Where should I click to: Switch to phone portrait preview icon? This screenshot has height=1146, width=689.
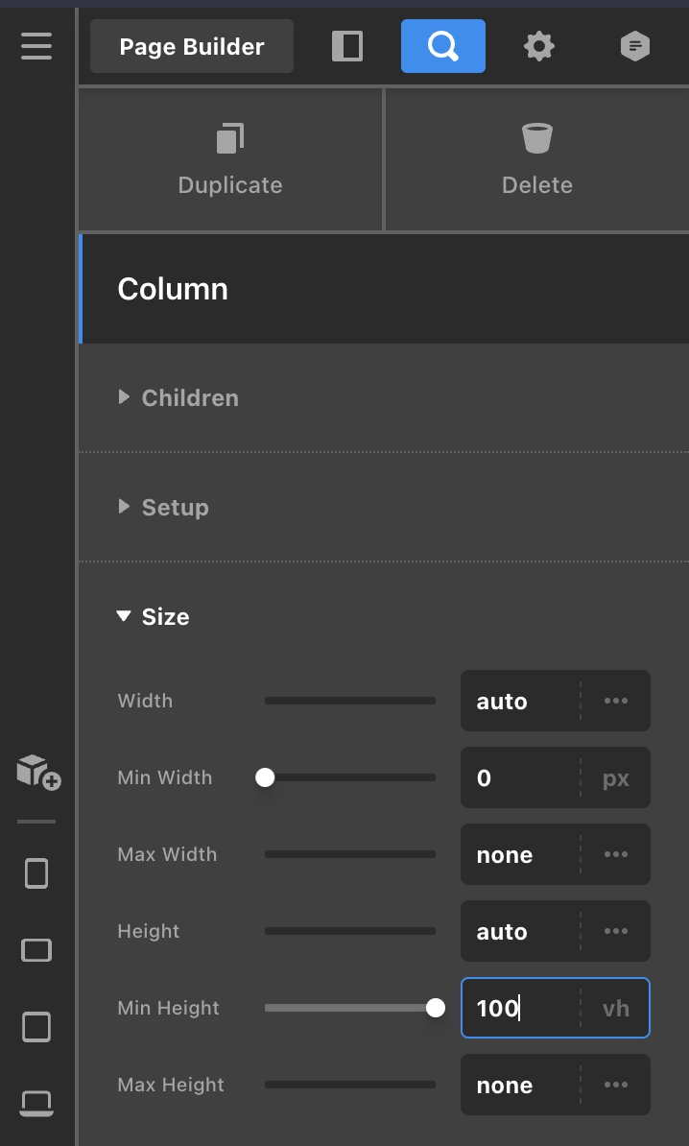[36, 873]
